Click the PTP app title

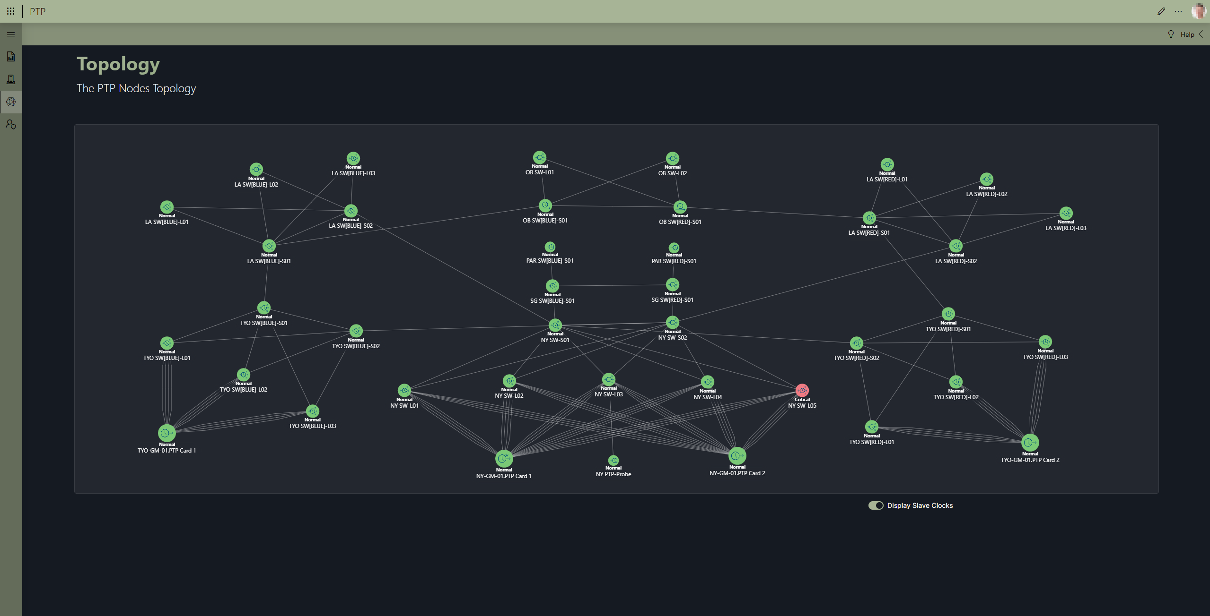click(x=37, y=11)
